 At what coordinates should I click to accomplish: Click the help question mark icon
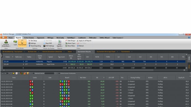189,38
